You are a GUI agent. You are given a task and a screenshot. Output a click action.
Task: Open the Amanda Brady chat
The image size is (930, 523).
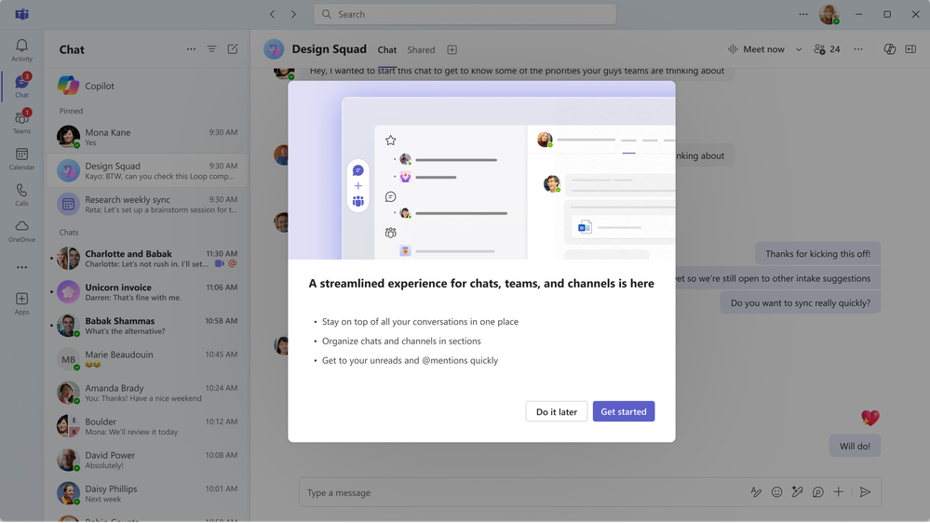(147, 393)
